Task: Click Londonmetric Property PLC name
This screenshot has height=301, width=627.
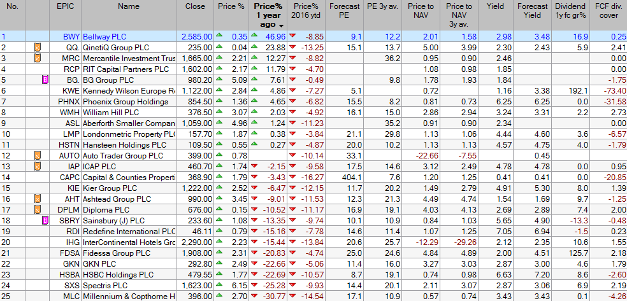Action: (x=129, y=134)
